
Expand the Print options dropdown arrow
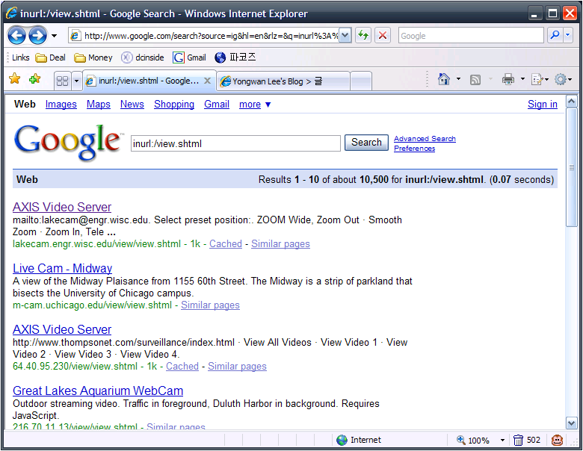pyautogui.click(x=522, y=78)
